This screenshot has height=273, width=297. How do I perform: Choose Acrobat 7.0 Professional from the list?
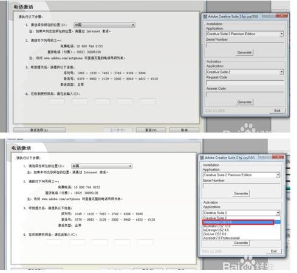click(241, 238)
